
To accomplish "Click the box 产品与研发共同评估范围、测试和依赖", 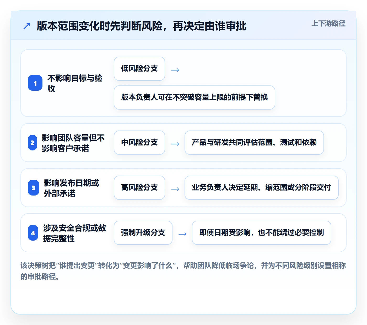I will click(254, 143).
